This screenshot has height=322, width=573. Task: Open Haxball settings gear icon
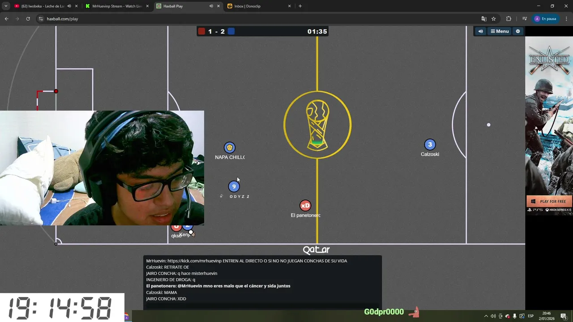click(518, 31)
